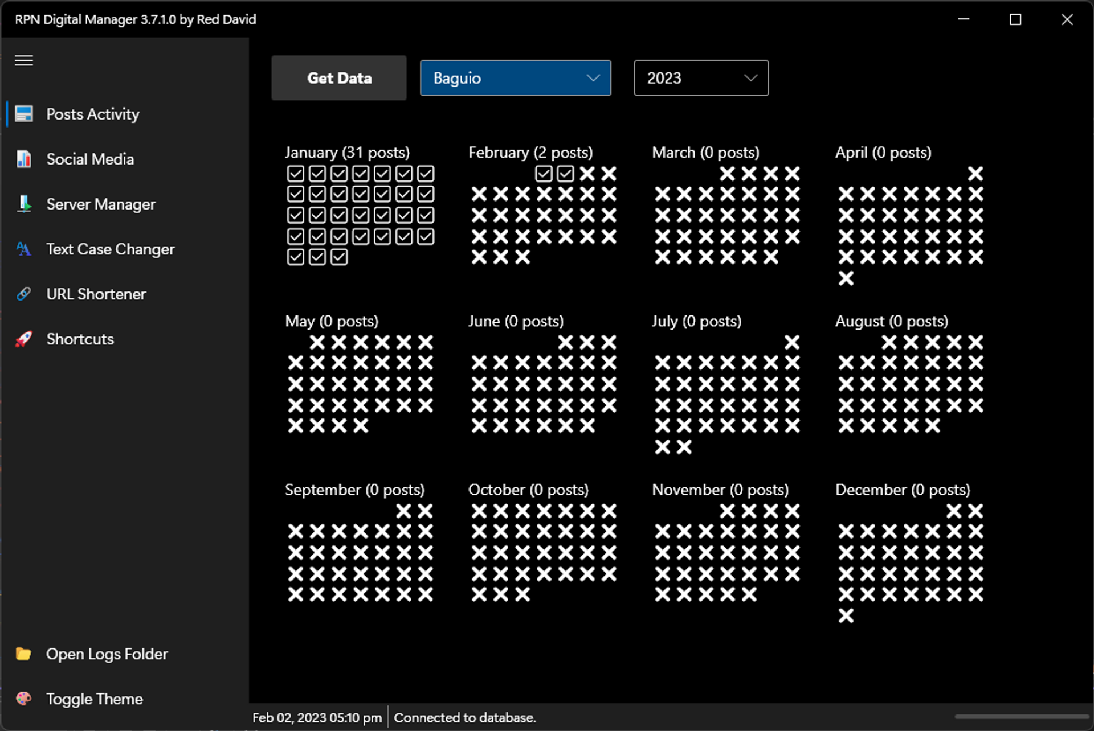Click the Server Manager icon
This screenshot has height=731, width=1094.
click(24, 204)
